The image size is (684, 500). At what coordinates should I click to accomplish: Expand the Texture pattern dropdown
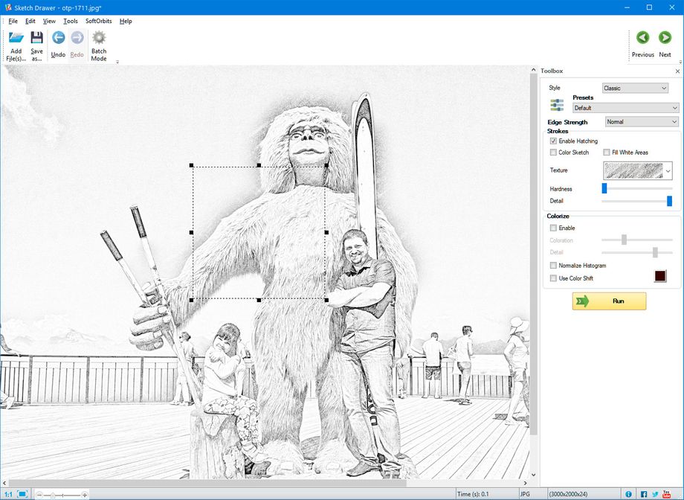pos(638,170)
